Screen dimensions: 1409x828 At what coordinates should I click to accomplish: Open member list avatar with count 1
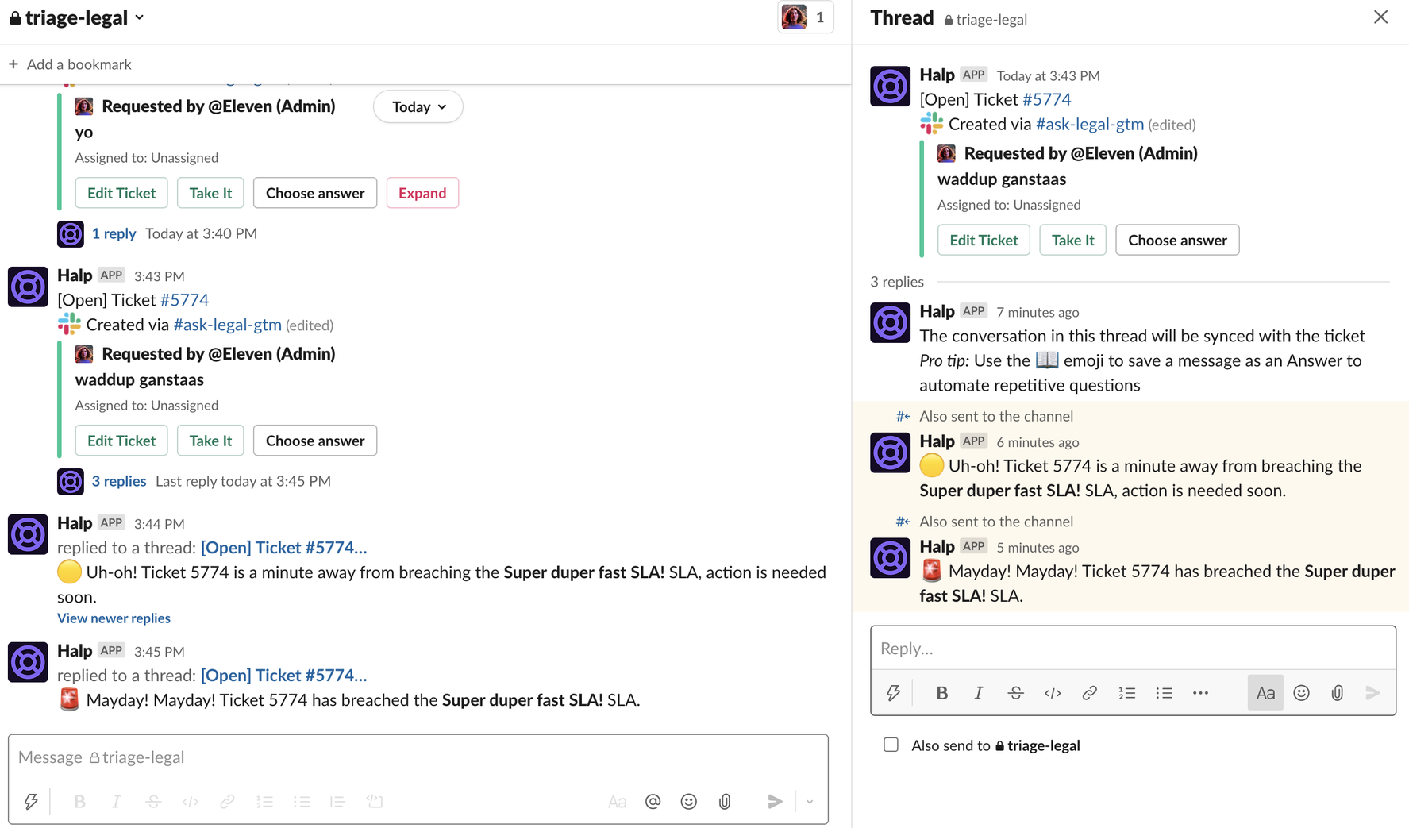806,17
